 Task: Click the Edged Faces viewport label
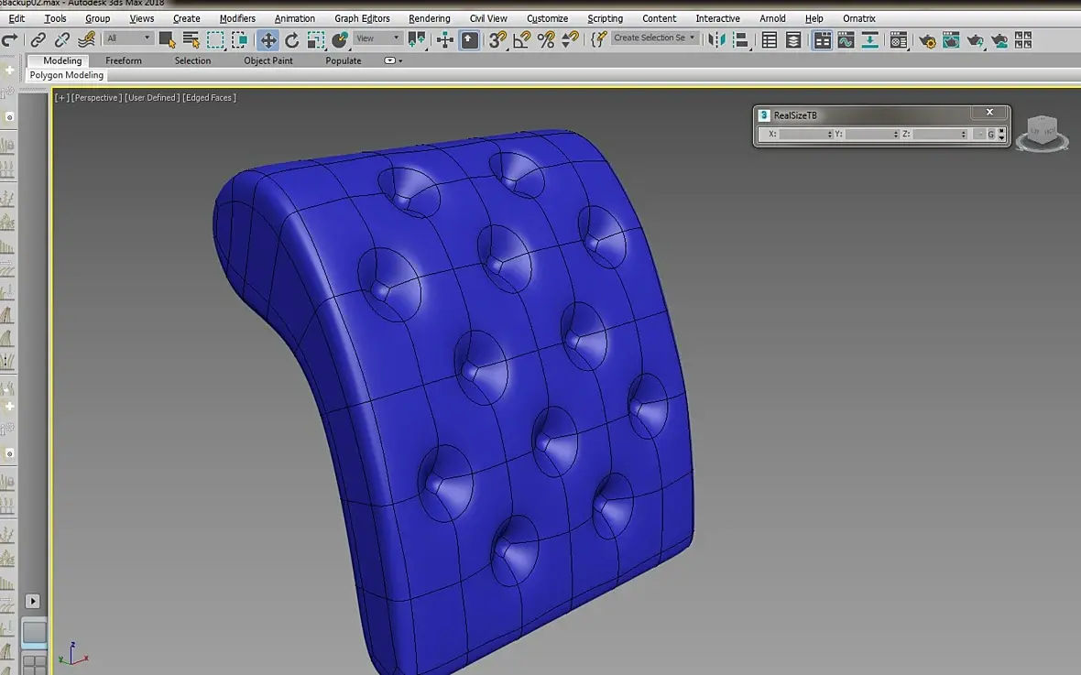[x=210, y=98]
